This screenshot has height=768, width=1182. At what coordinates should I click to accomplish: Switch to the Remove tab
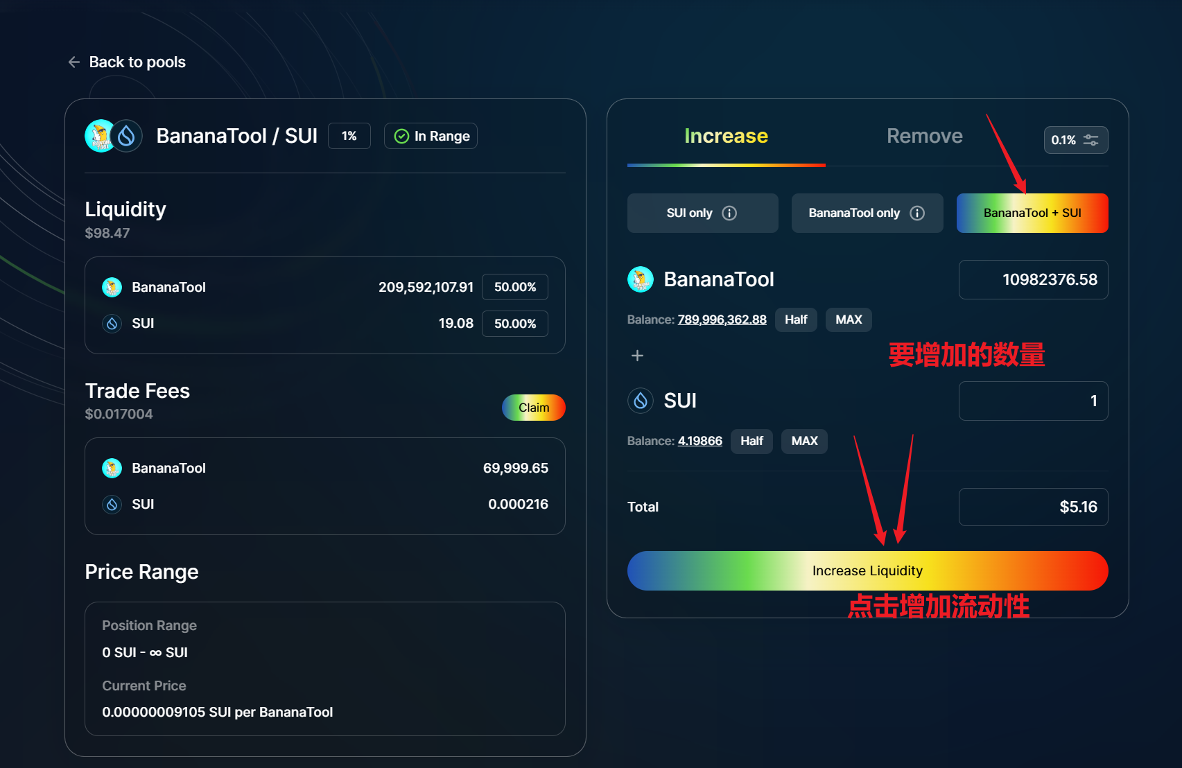click(924, 137)
